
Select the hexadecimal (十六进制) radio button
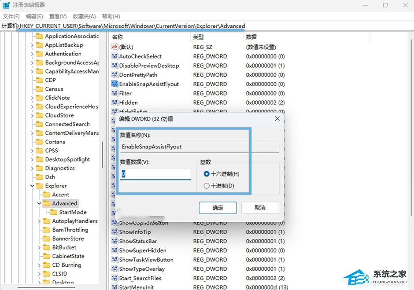207,174
